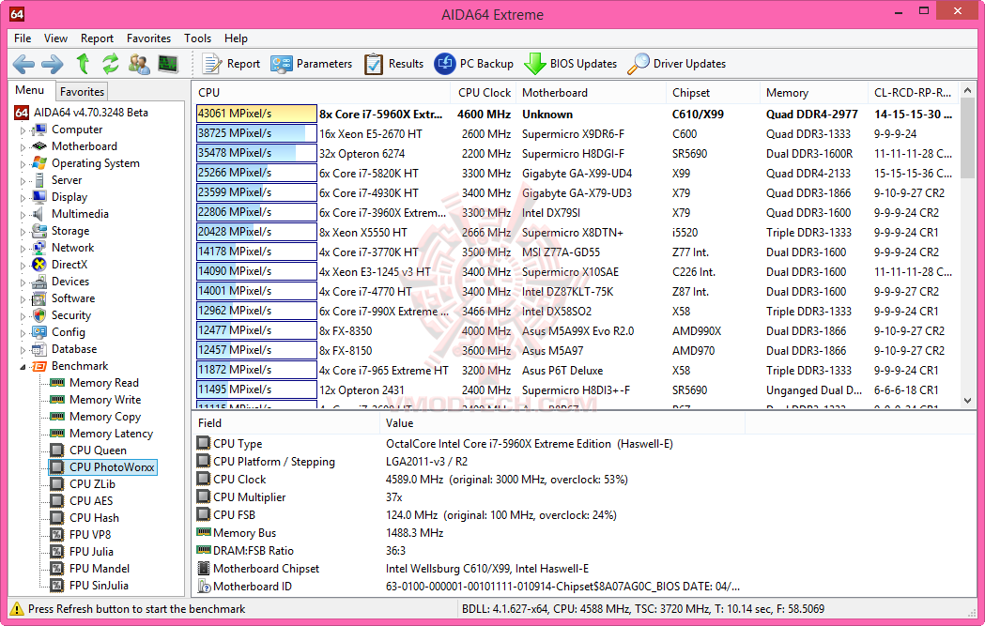Click the Devices icon in the tree
Image resolution: width=985 pixels, height=626 pixels.
pos(39,282)
